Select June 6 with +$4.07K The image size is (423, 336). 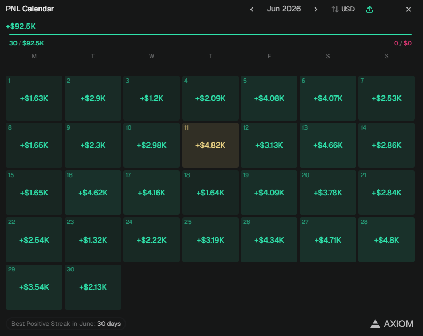(x=328, y=98)
